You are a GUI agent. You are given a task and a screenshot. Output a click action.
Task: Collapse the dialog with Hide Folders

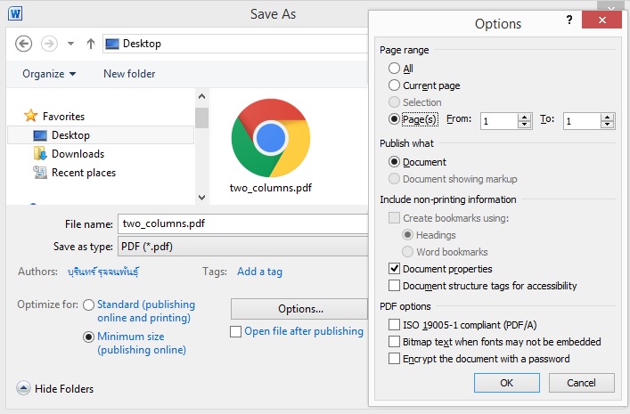tap(55, 388)
